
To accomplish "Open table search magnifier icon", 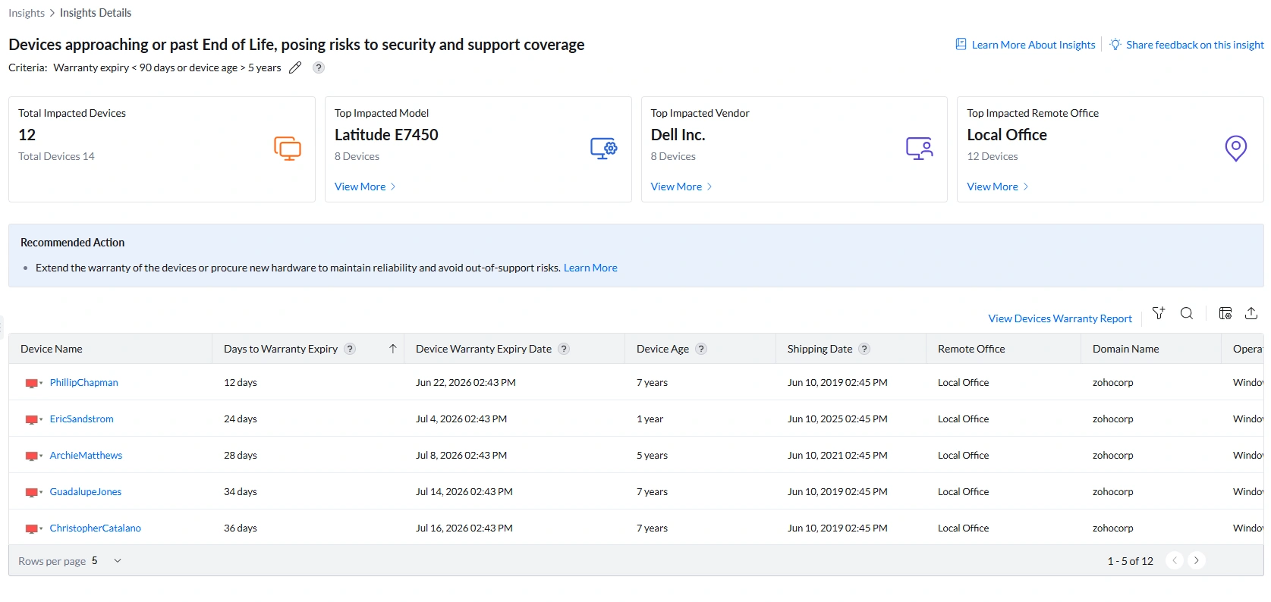I will click(1187, 313).
